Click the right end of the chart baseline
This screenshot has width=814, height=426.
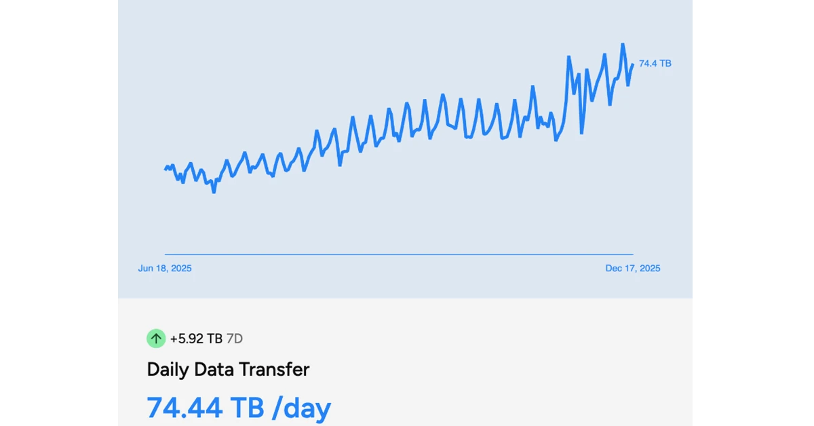point(632,254)
